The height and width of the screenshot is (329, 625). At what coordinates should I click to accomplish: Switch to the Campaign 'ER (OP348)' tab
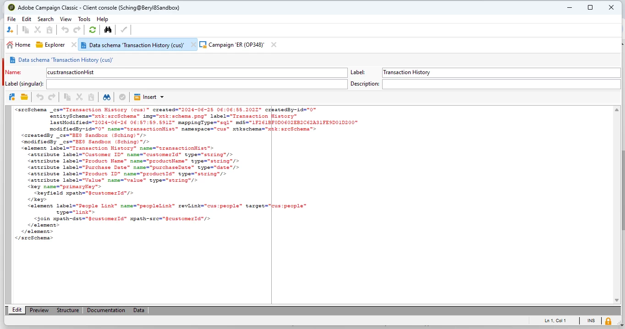[x=232, y=45]
